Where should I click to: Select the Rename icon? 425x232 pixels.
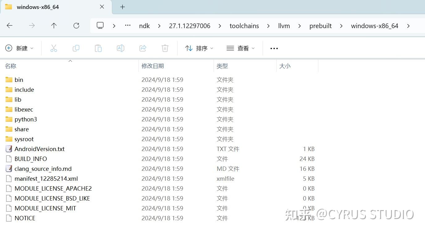(x=121, y=48)
